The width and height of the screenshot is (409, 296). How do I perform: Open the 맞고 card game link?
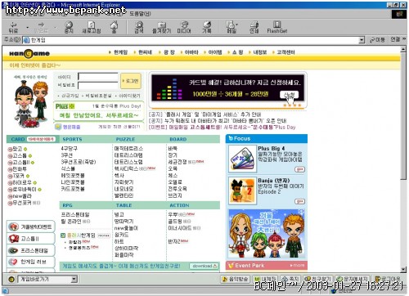click(17, 149)
